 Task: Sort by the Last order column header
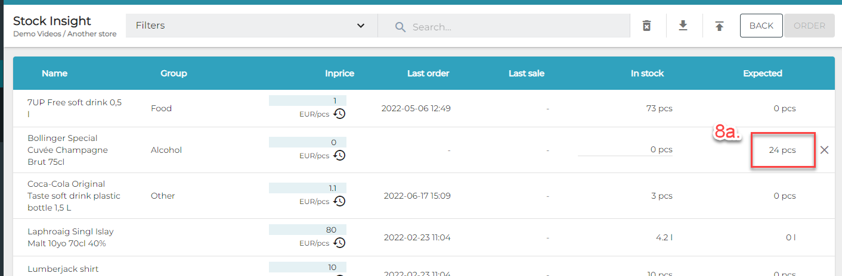428,73
